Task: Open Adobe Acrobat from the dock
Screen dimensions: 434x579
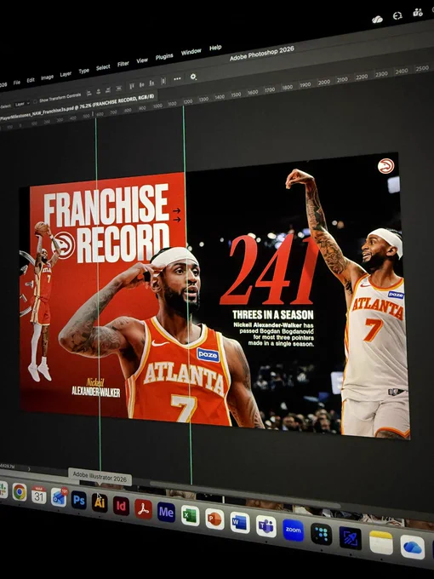Action: 143,509
